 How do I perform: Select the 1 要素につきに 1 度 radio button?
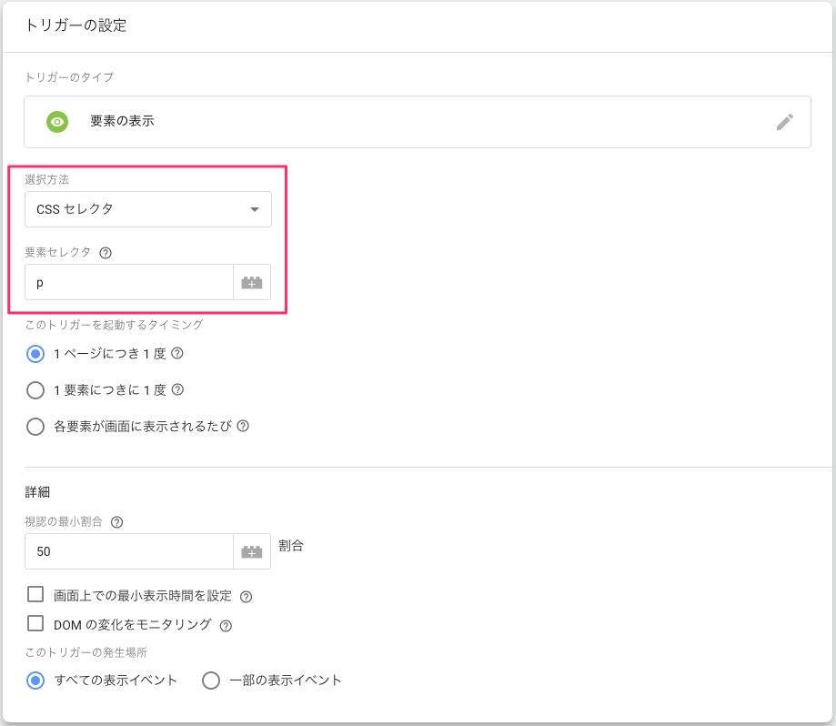coord(35,390)
